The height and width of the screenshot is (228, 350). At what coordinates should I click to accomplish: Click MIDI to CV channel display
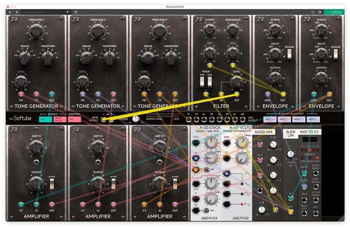[x=310, y=140]
